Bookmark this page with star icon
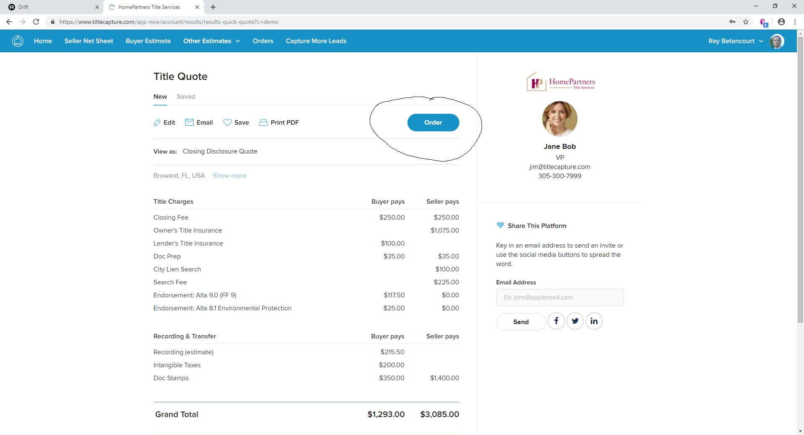The height and width of the screenshot is (435, 804). [746, 22]
